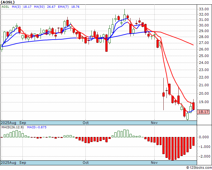This screenshot has height=170, width=212.
Task: Click the highlighted 18.17 current price tag
Action: pos(204,112)
